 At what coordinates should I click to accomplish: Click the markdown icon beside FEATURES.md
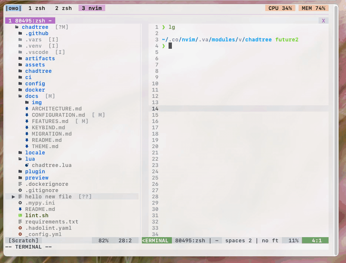click(x=27, y=121)
